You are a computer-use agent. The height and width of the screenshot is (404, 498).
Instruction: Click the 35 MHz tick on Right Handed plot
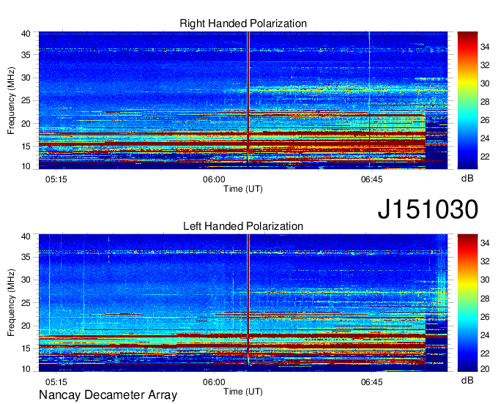coord(26,55)
